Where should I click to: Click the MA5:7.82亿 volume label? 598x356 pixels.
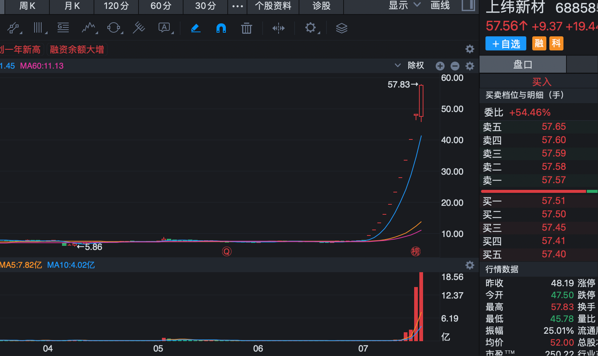21,265
